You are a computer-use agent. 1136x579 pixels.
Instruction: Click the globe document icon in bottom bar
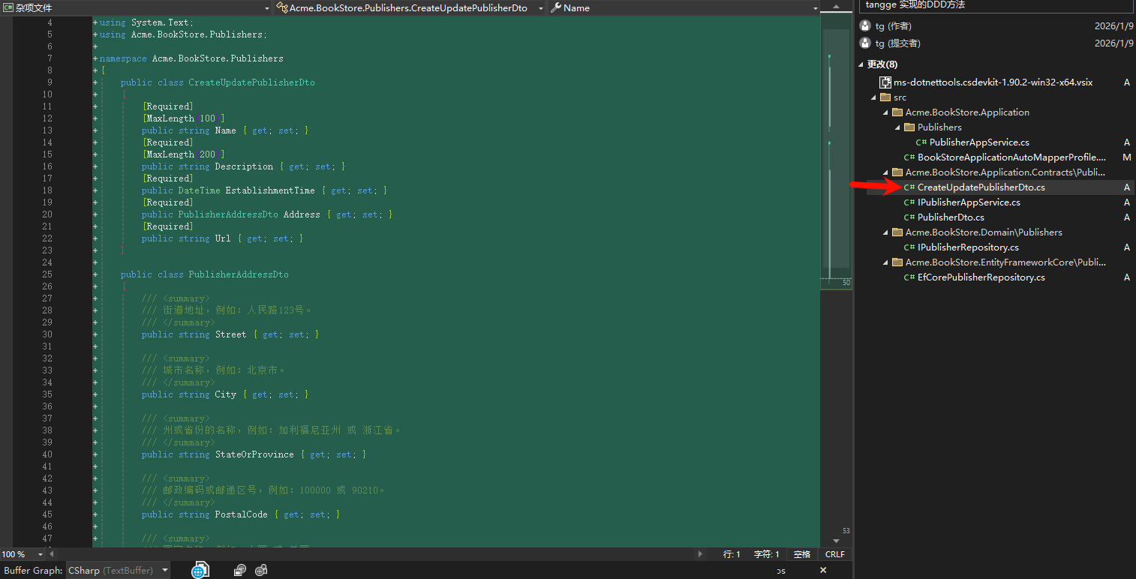[x=200, y=571]
